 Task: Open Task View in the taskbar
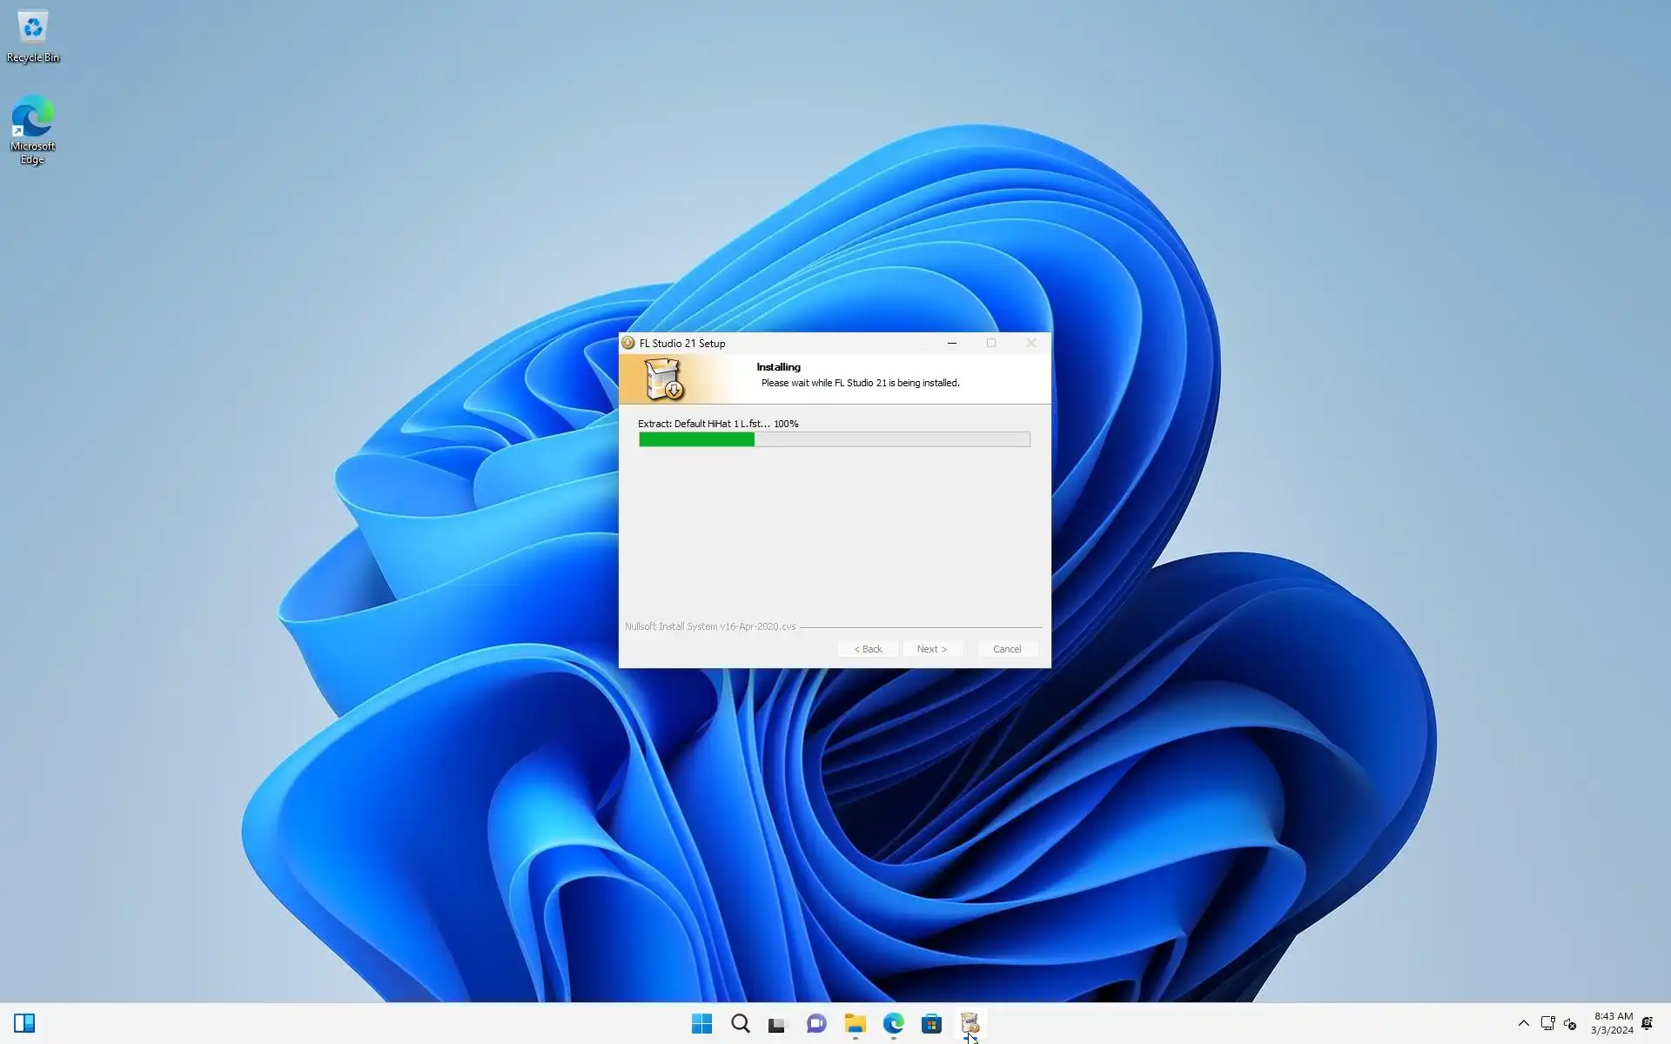point(777,1024)
